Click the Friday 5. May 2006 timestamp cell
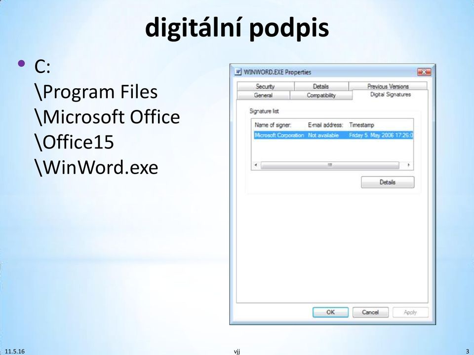 [381, 135]
